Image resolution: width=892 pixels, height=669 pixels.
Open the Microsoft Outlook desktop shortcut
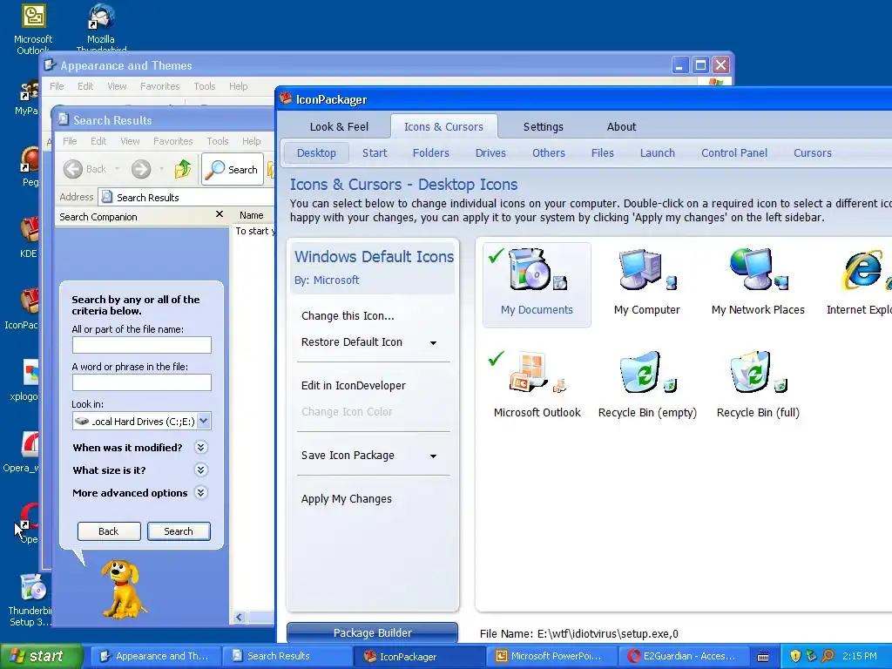(33, 29)
